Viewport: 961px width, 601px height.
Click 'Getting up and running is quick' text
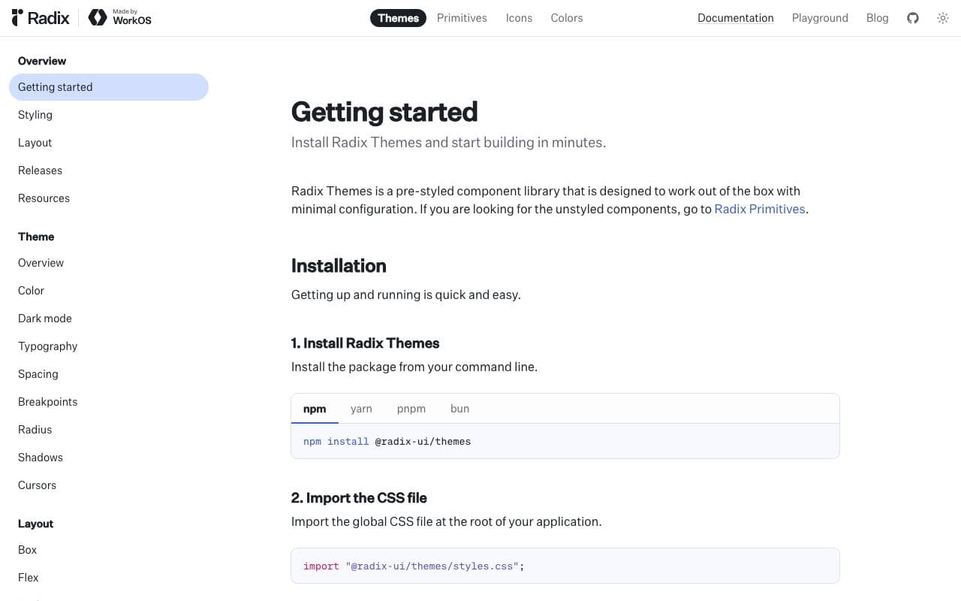pyautogui.click(x=405, y=294)
